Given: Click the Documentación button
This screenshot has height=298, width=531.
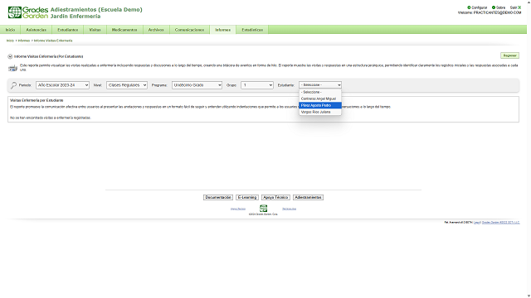Looking at the screenshot, I should 218,197.
